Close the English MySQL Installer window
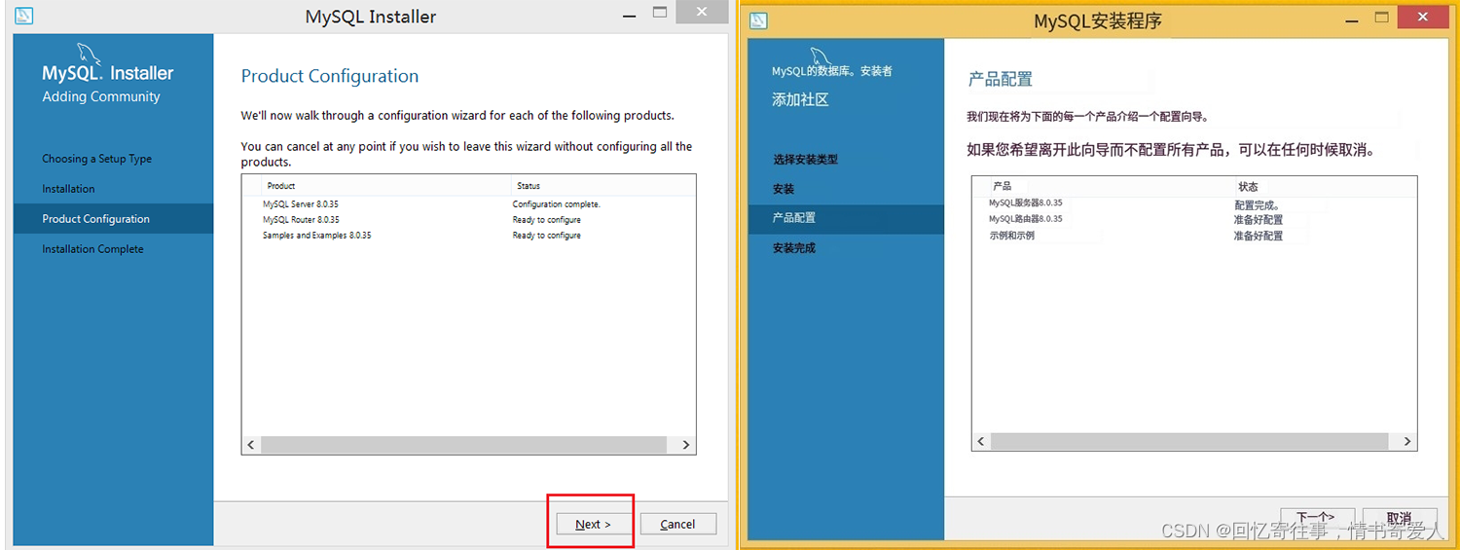 pyautogui.click(x=704, y=13)
